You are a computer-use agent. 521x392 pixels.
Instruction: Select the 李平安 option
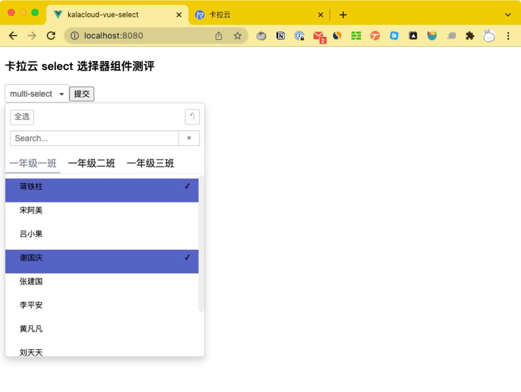click(x=102, y=309)
